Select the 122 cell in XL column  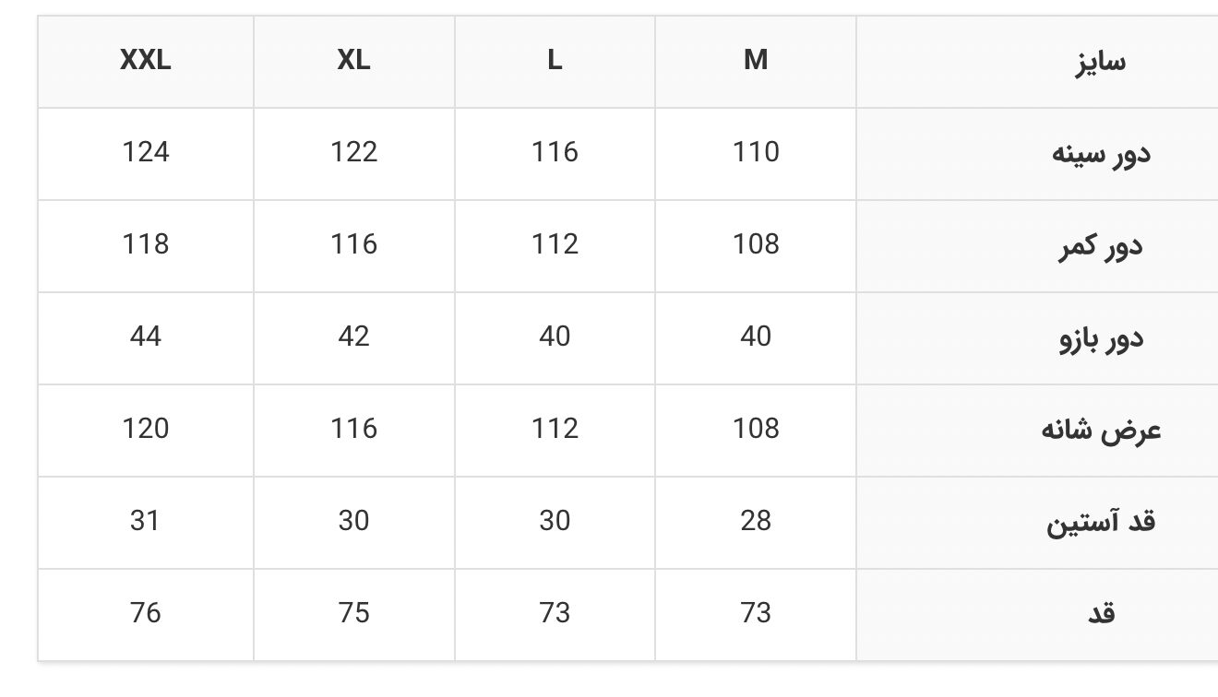[353, 152]
